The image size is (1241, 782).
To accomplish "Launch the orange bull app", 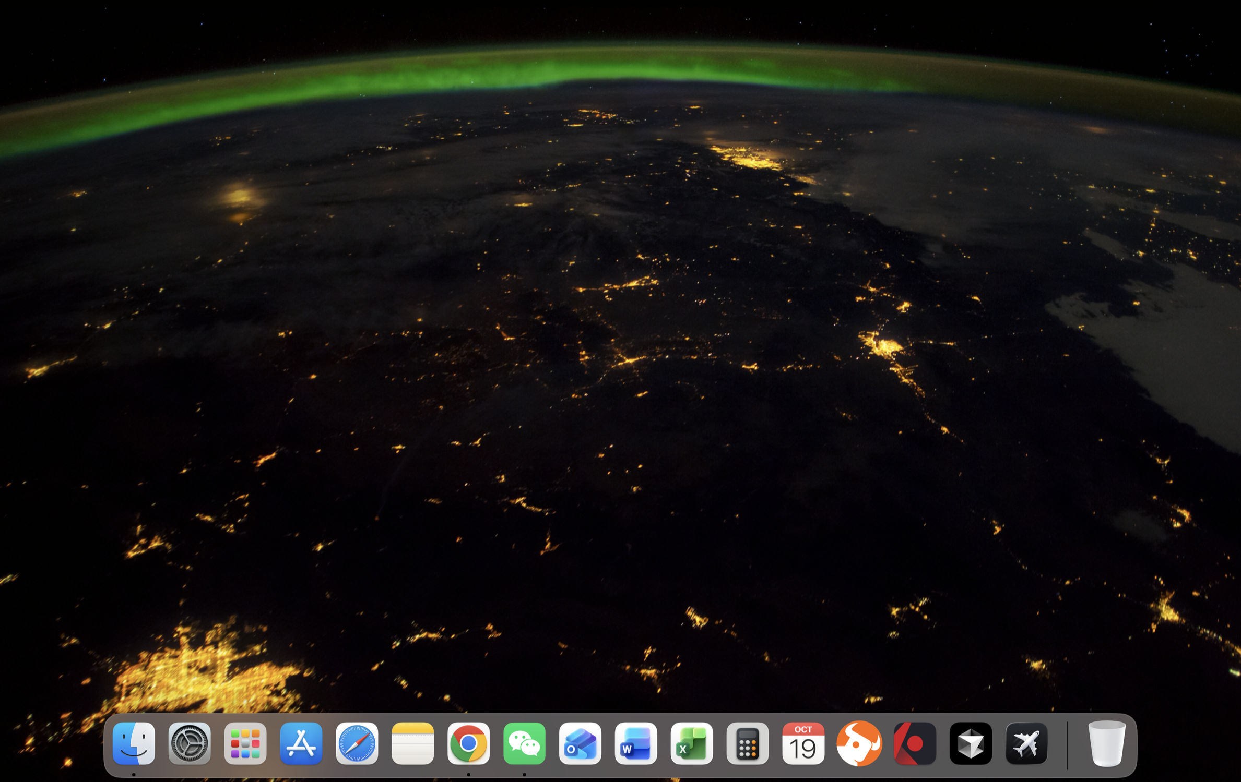I will pyautogui.click(x=859, y=743).
